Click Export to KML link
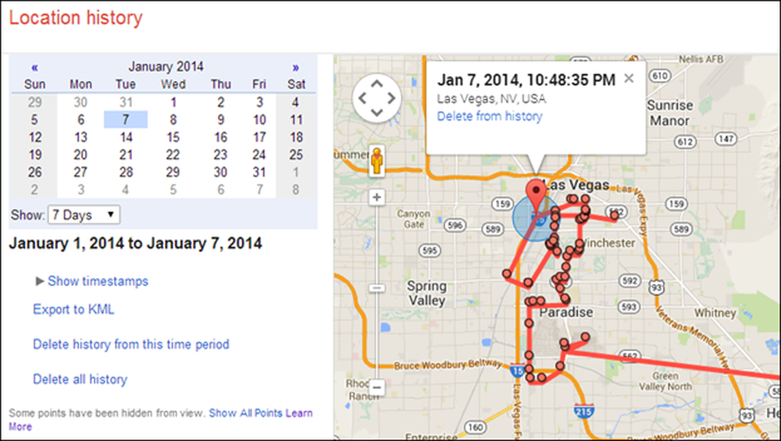The width and height of the screenshot is (781, 441). 73,310
